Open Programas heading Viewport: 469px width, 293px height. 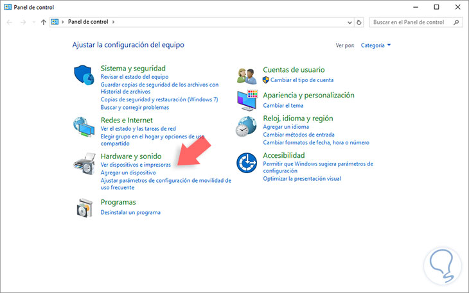coord(118,203)
